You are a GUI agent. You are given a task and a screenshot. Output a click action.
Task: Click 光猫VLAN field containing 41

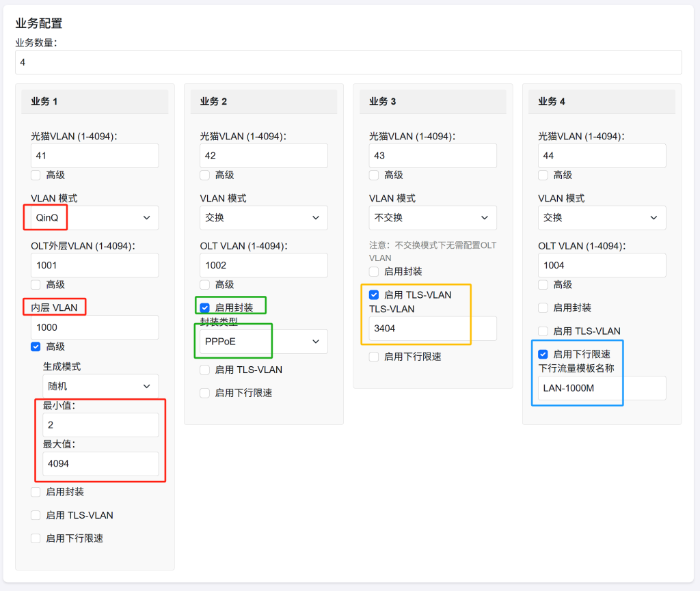click(94, 156)
